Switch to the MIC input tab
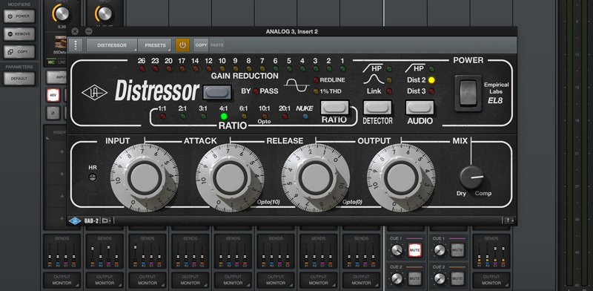593x291 pixels. point(50,62)
